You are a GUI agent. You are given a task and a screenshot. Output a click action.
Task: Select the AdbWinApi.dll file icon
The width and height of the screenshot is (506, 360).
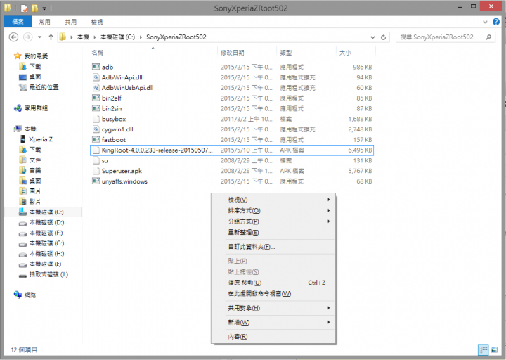point(96,77)
